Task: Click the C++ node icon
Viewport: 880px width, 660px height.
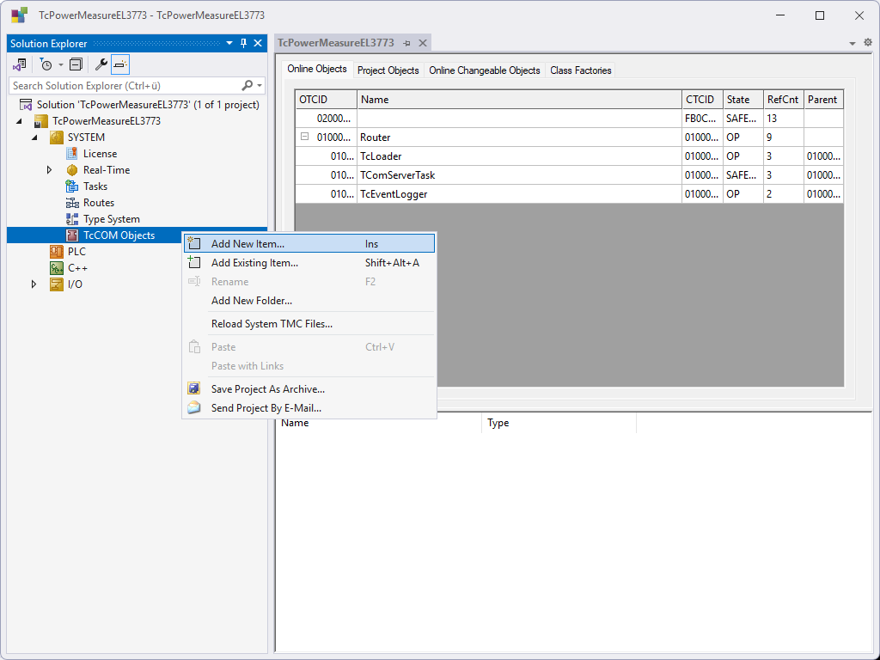Action: click(x=56, y=268)
